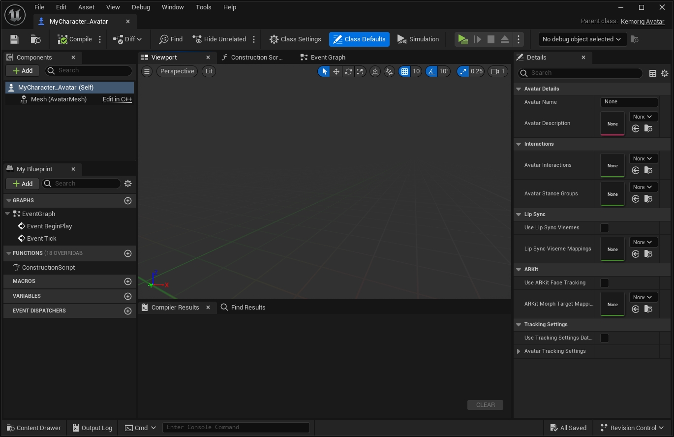Viewport: 674px width, 437px height.
Task: Select the rotate tool in viewport
Action: click(348, 71)
